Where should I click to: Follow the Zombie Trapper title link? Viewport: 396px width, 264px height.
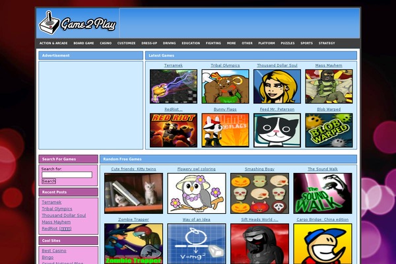pos(133,220)
